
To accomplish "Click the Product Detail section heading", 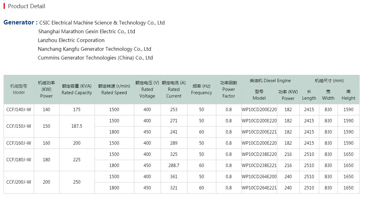I will [27, 6].
